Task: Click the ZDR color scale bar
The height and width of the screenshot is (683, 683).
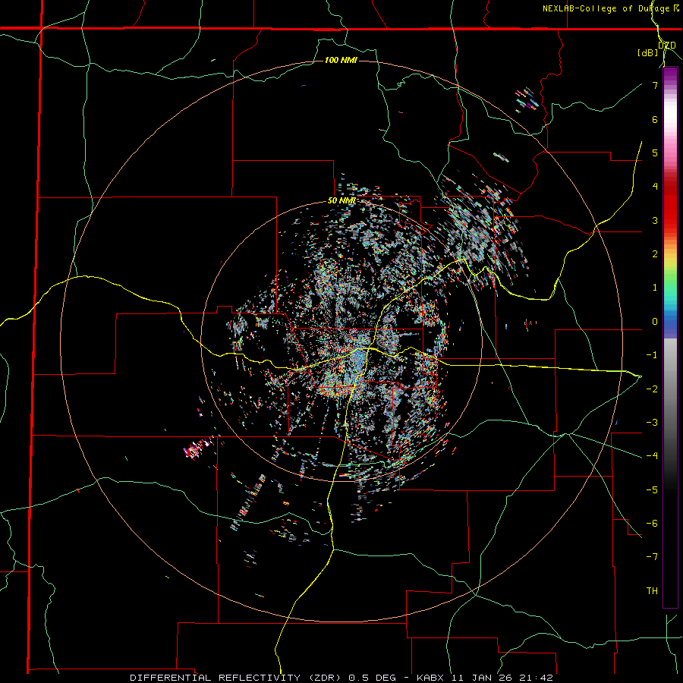Action: [x=670, y=338]
